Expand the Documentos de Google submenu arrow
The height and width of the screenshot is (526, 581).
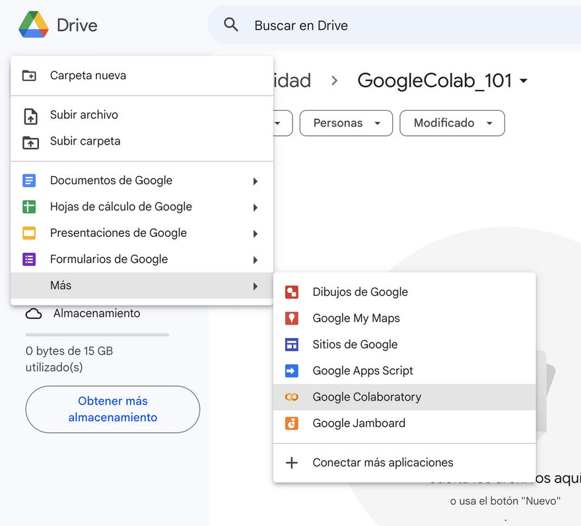pos(256,181)
